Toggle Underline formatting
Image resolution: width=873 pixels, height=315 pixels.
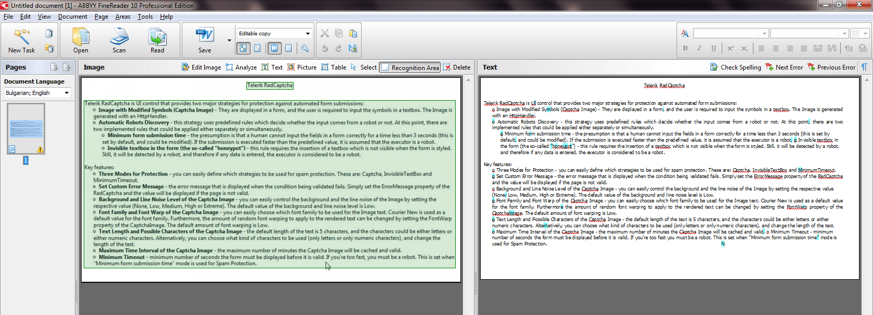tap(713, 48)
